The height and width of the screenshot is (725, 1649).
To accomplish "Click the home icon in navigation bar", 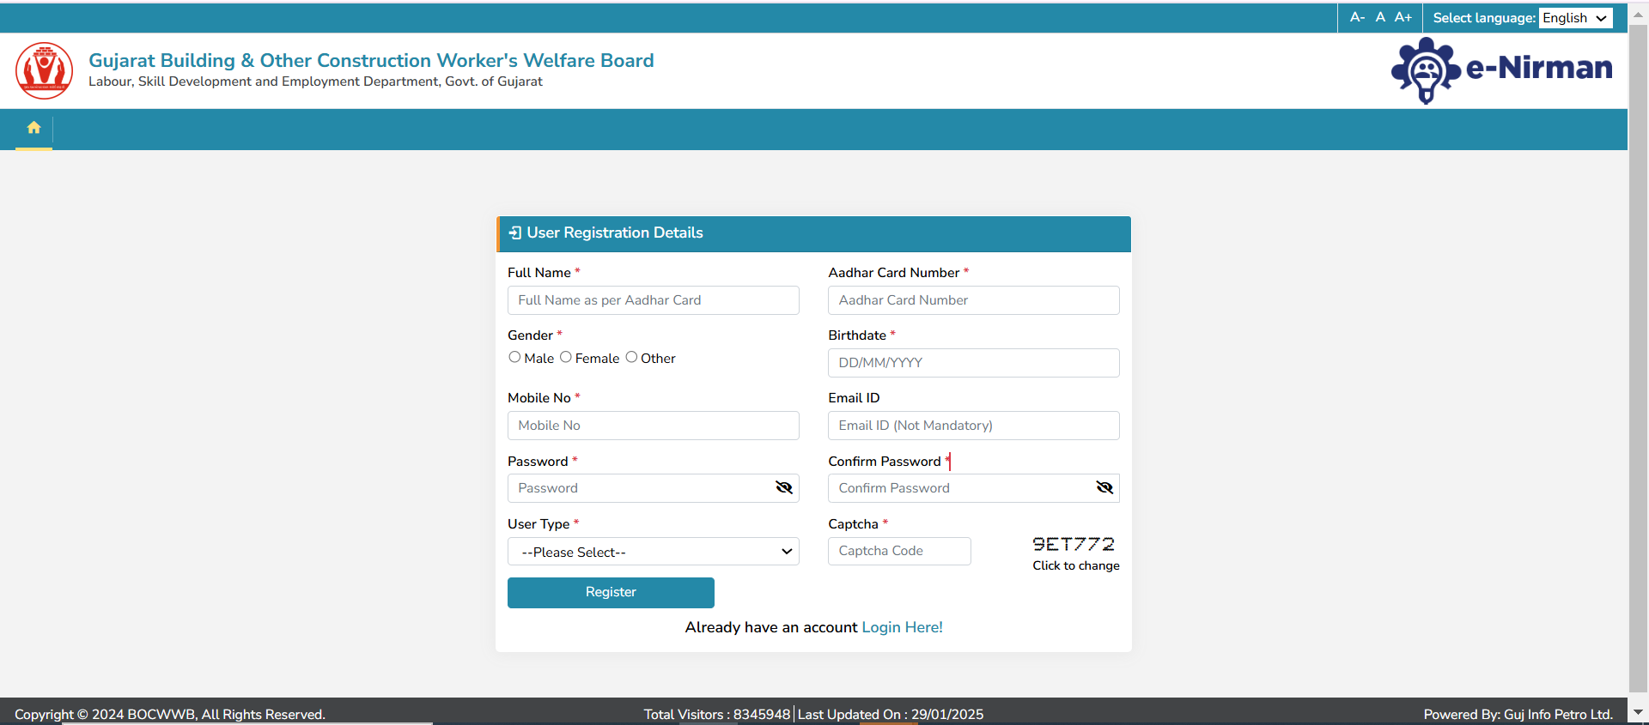I will click(x=33, y=128).
